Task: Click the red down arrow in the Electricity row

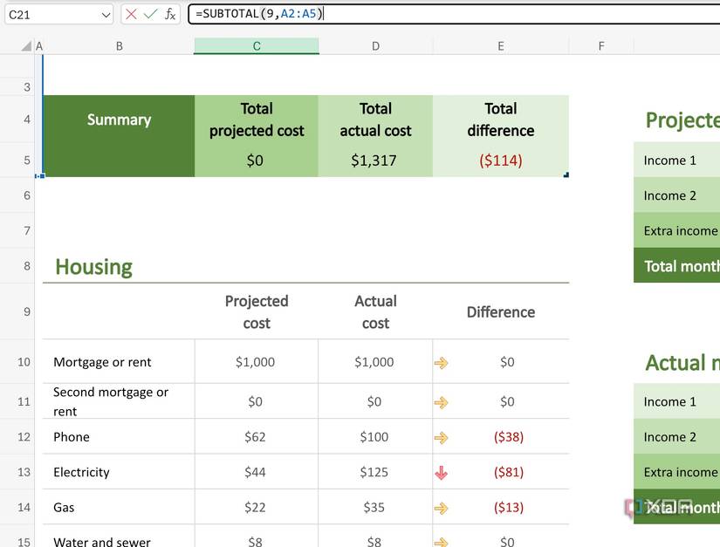Action: 441,473
